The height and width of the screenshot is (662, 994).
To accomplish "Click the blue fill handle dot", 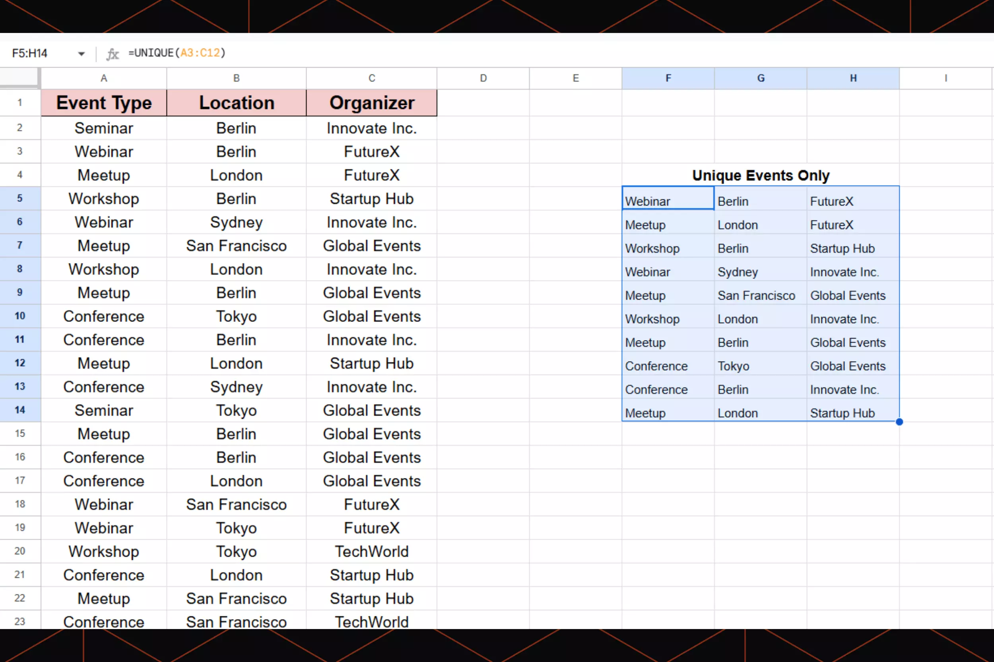I will 899,422.
